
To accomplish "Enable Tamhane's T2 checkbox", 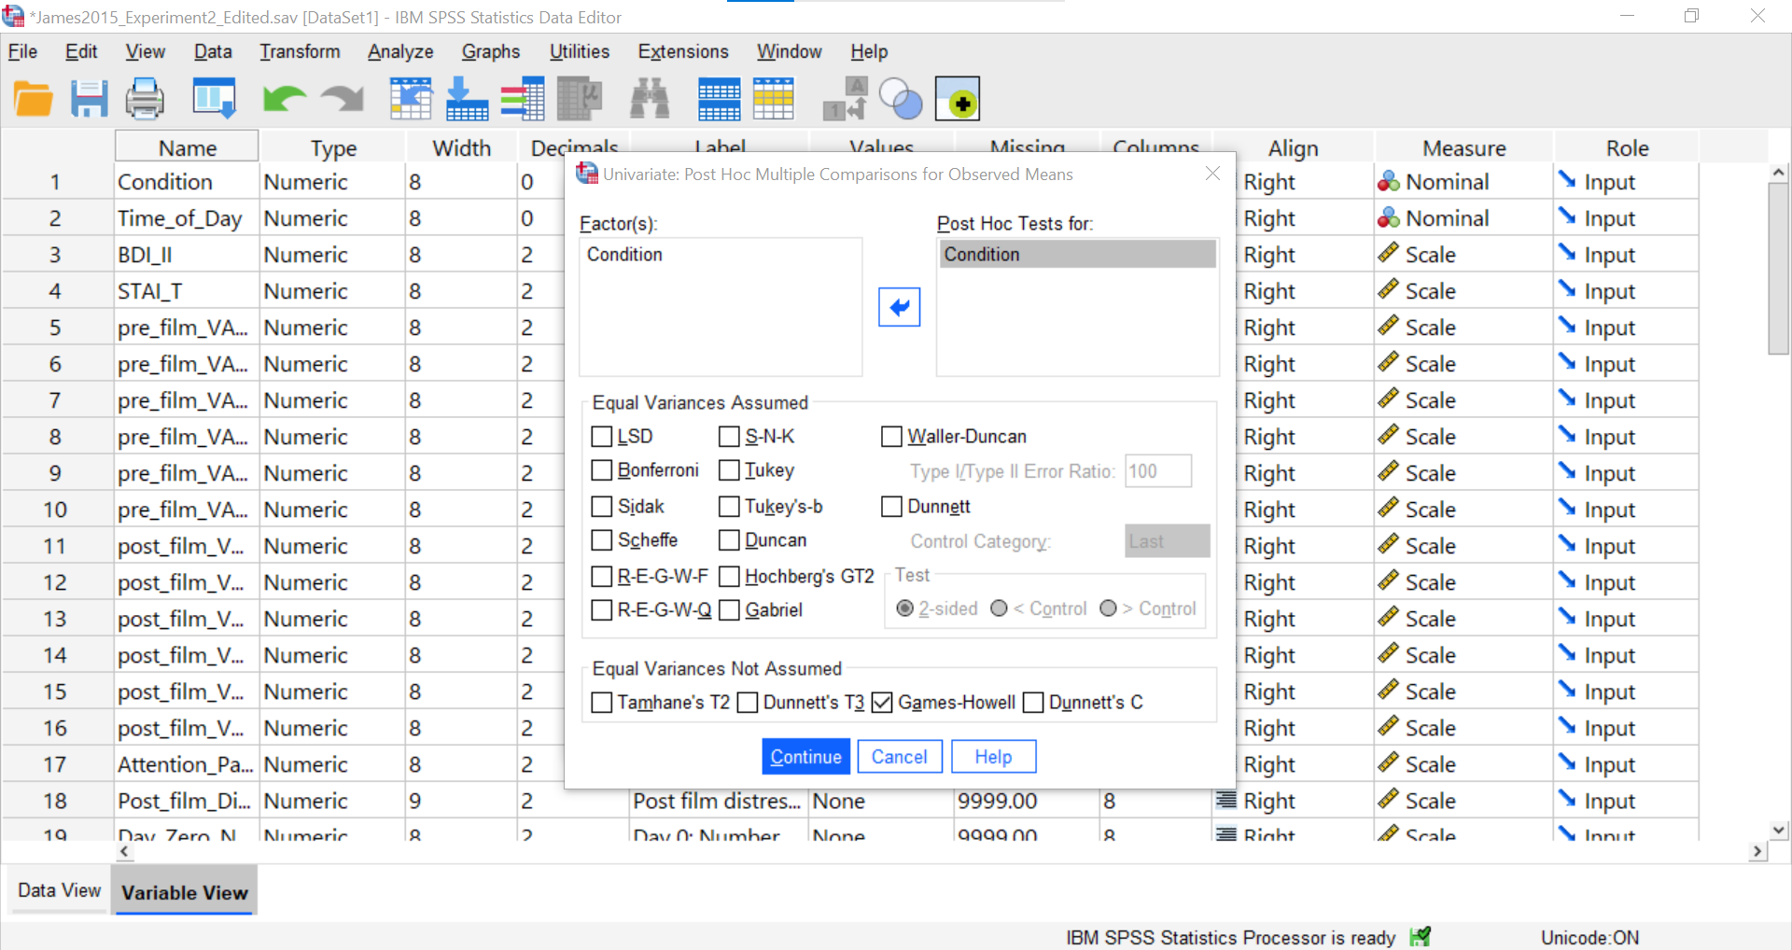I will click(602, 703).
